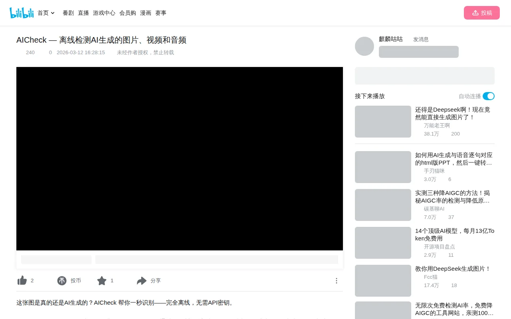511x319 pixels.
Task: Click thumbnail of 实测三种降AIGC video
Action: click(x=383, y=205)
